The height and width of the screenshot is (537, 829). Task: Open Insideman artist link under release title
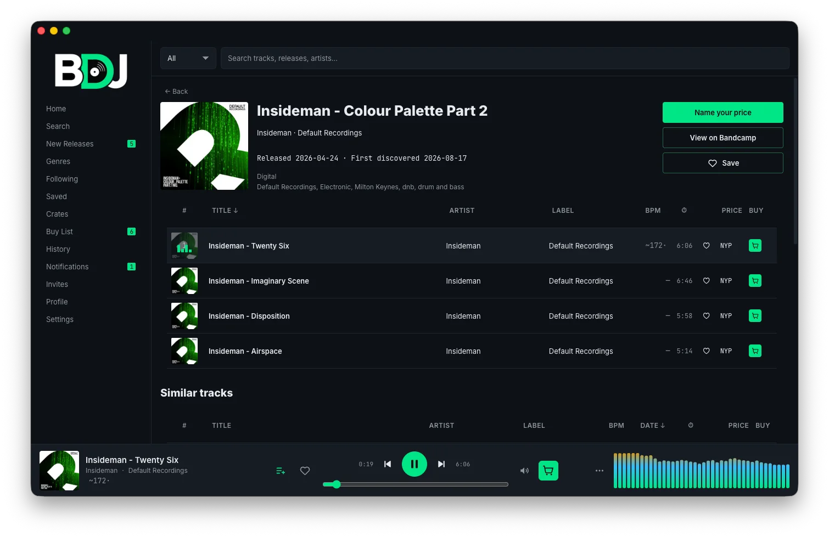[274, 133]
